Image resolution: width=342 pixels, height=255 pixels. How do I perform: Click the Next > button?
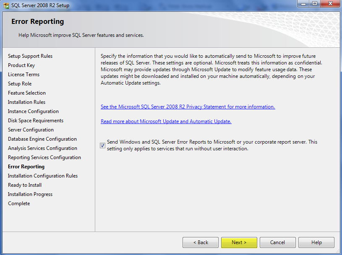[239, 242]
